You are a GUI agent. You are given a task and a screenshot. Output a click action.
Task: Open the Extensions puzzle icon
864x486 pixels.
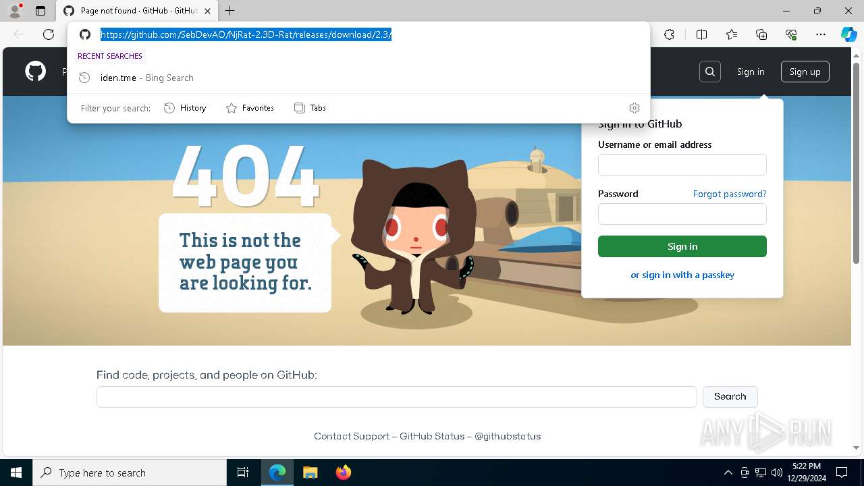[x=669, y=34]
